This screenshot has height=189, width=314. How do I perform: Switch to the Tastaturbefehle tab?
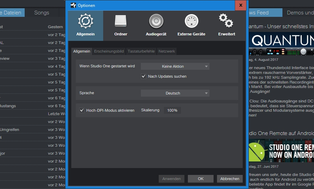141,52
